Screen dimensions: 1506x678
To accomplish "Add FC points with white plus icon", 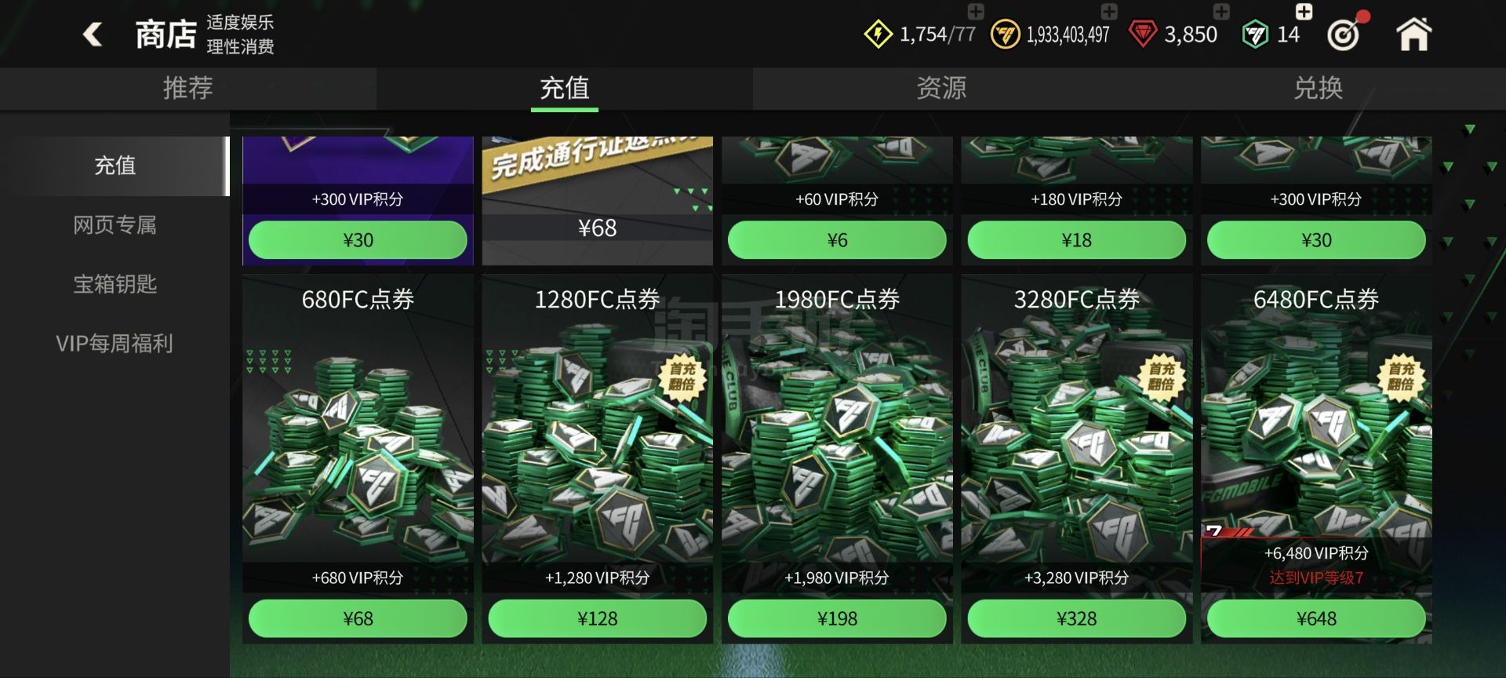I will [1304, 11].
